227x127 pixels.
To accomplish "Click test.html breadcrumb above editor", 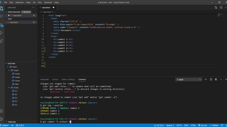I will 47,12.
